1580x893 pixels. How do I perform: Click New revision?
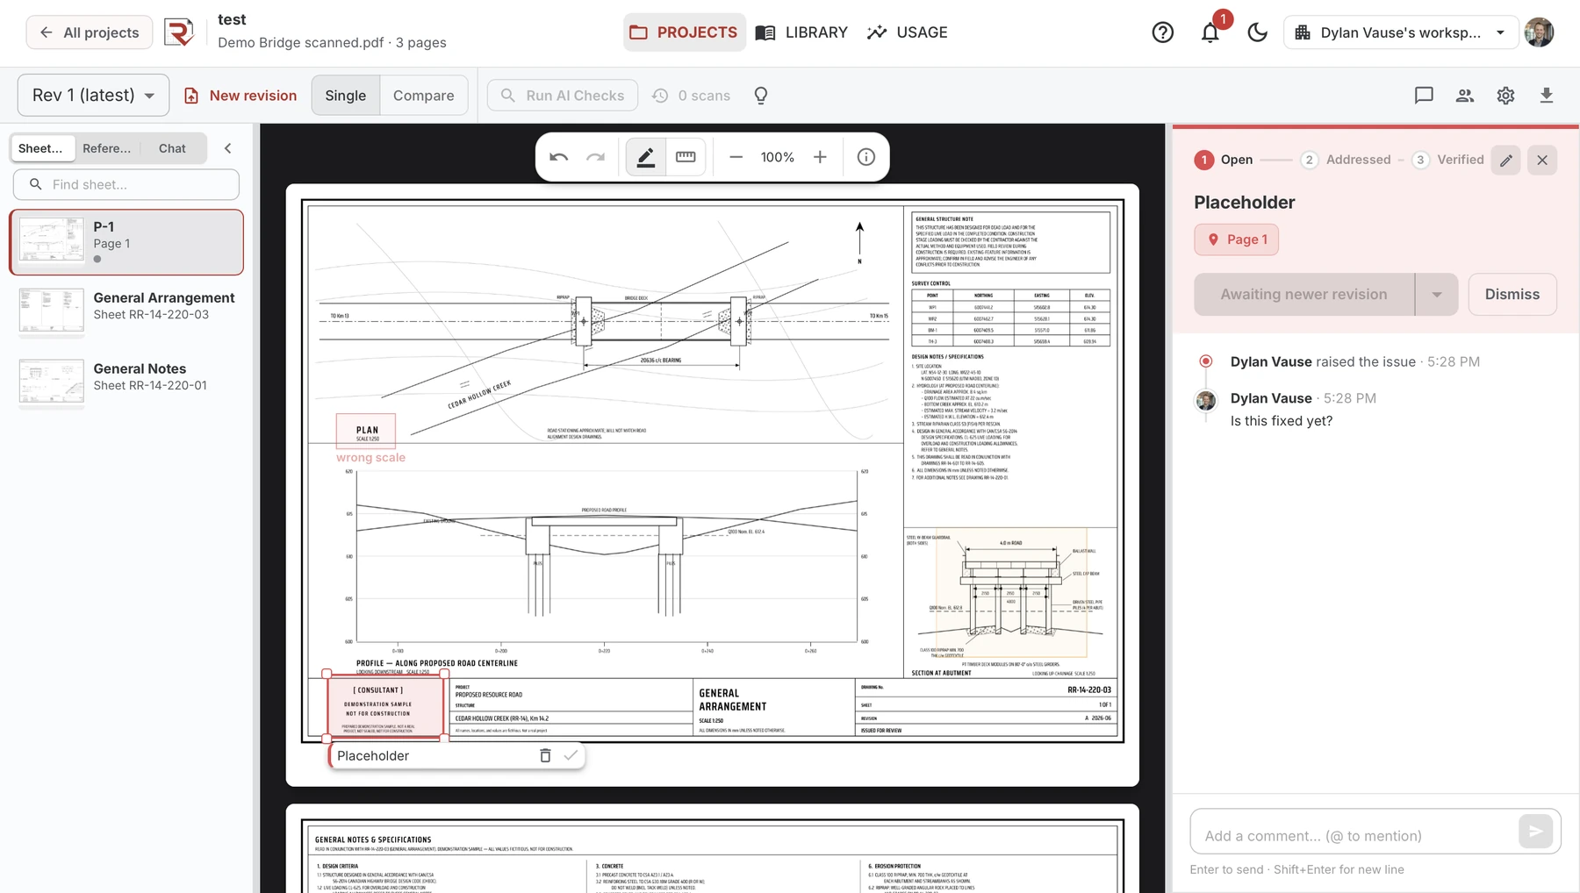point(240,96)
